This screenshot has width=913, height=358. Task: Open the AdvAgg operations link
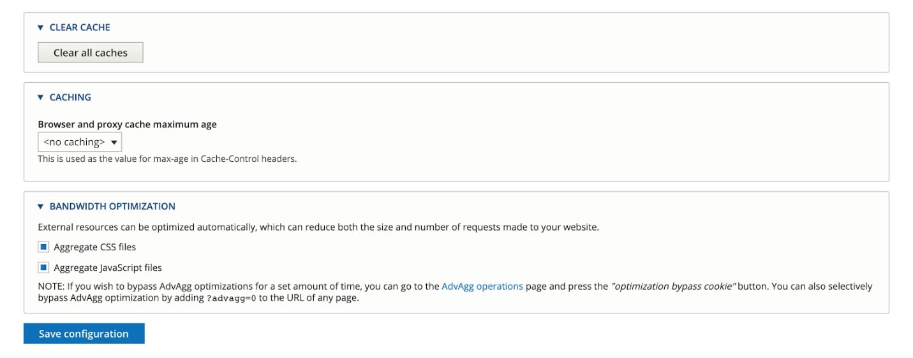coord(482,287)
